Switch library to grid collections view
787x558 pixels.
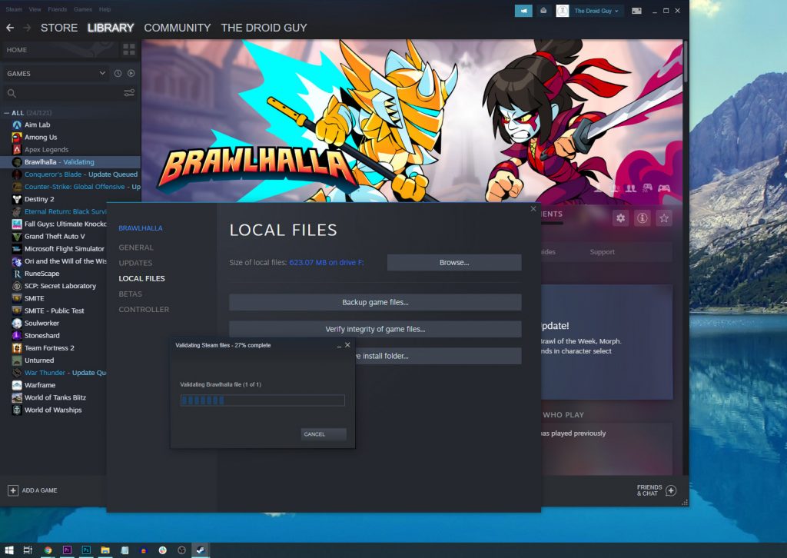[x=129, y=49]
